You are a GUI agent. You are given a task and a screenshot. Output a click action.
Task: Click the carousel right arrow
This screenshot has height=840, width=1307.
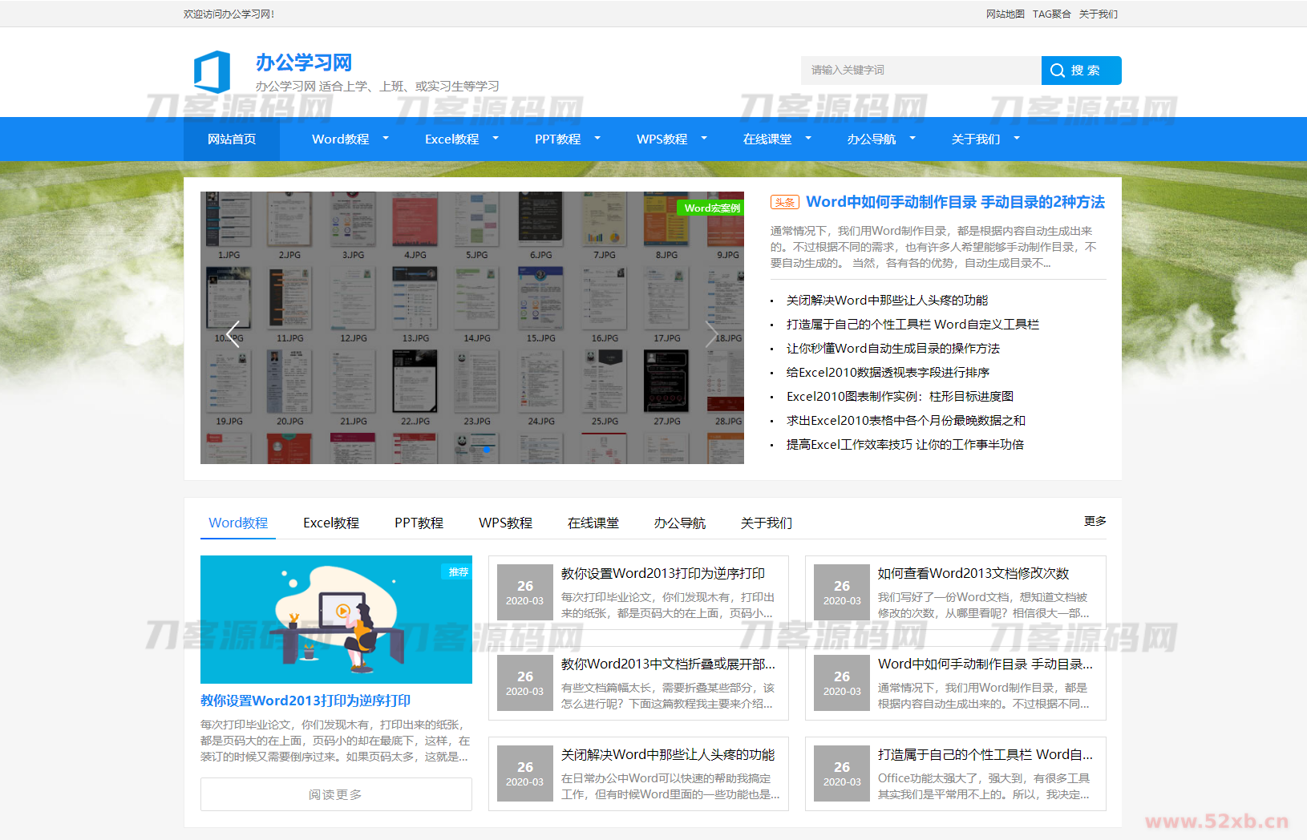[x=711, y=334]
